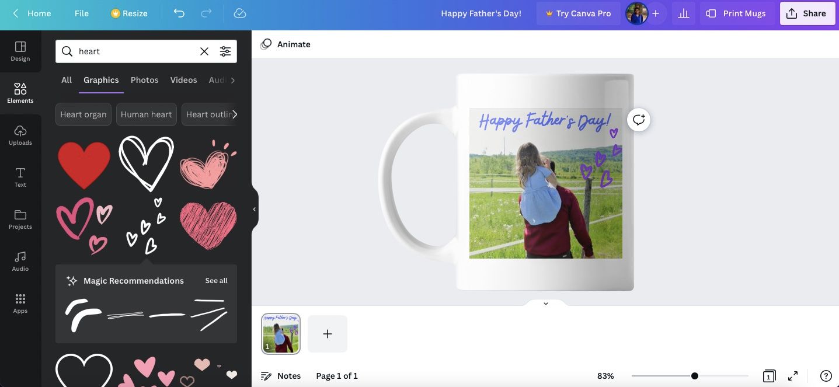The width and height of the screenshot is (839, 387).
Task: Click the user profile avatar
Action: coord(636,13)
